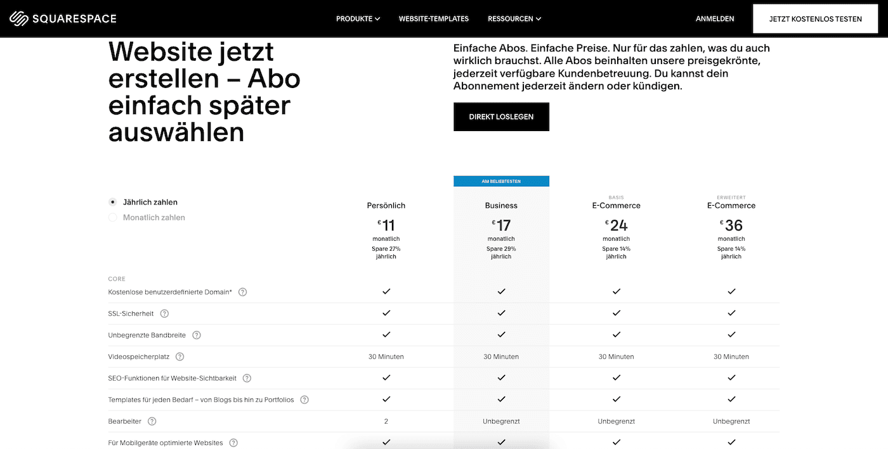Show info icon next to SSL-Sicherheit
This screenshot has width=888, height=449.
(164, 313)
